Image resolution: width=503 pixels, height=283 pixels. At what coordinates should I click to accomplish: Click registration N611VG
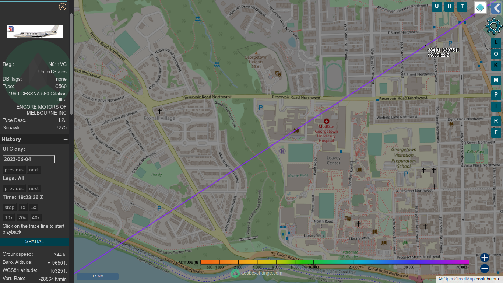pyautogui.click(x=57, y=64)
